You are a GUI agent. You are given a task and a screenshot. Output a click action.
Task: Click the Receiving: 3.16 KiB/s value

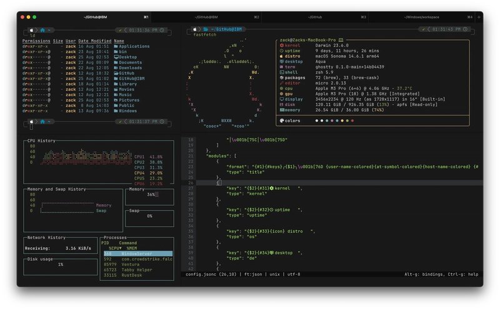click(x=78, y=248)
